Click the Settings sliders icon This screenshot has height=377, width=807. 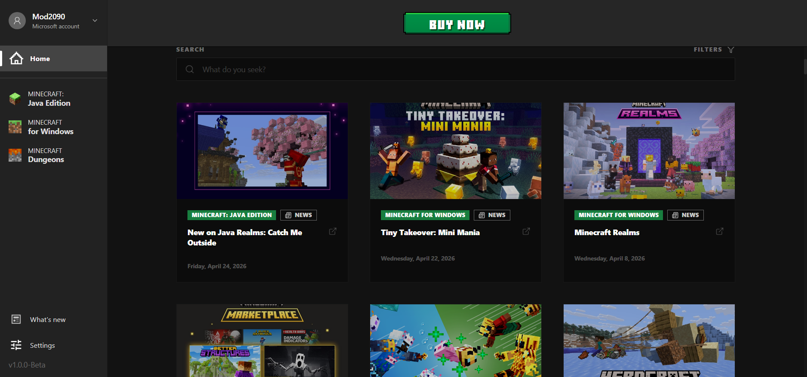pyautogui.click(x=16, y=345)
